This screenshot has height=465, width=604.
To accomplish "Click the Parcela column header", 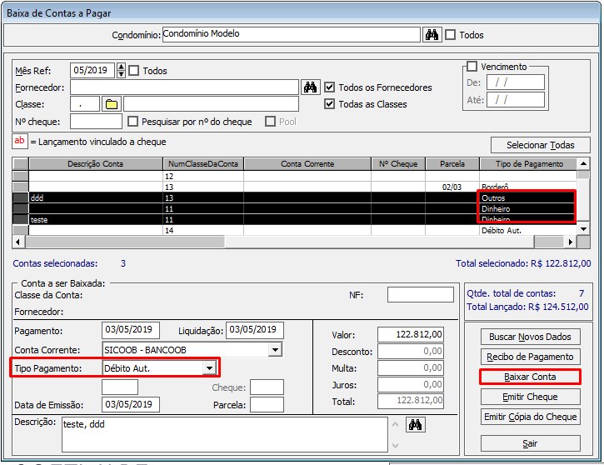I will point(452,163).
